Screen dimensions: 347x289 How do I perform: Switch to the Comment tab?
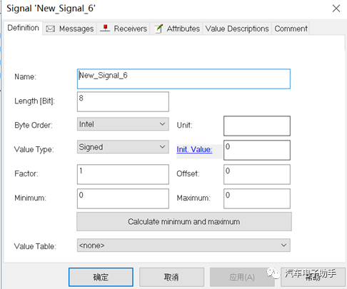pos(291,29)
